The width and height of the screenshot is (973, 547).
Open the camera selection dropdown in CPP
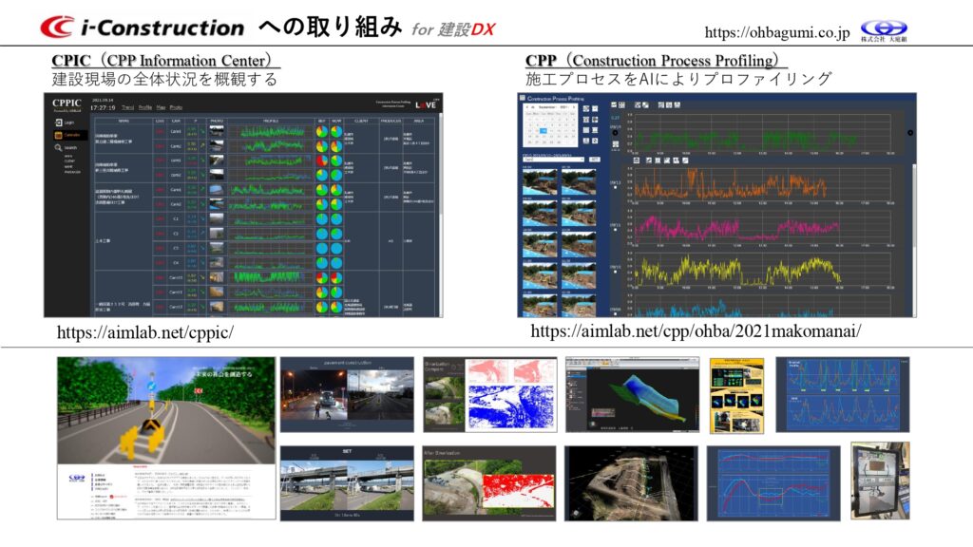click(x=553, y=160)
